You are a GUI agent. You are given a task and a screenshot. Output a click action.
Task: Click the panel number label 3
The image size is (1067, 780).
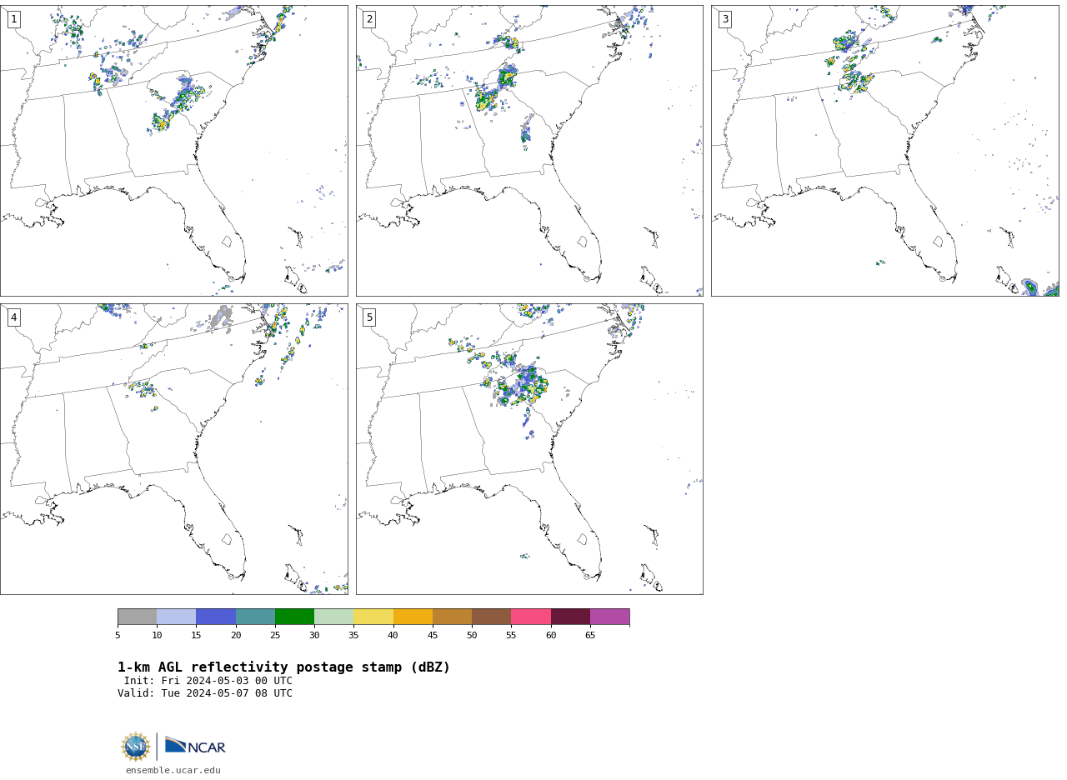point(724,19)
